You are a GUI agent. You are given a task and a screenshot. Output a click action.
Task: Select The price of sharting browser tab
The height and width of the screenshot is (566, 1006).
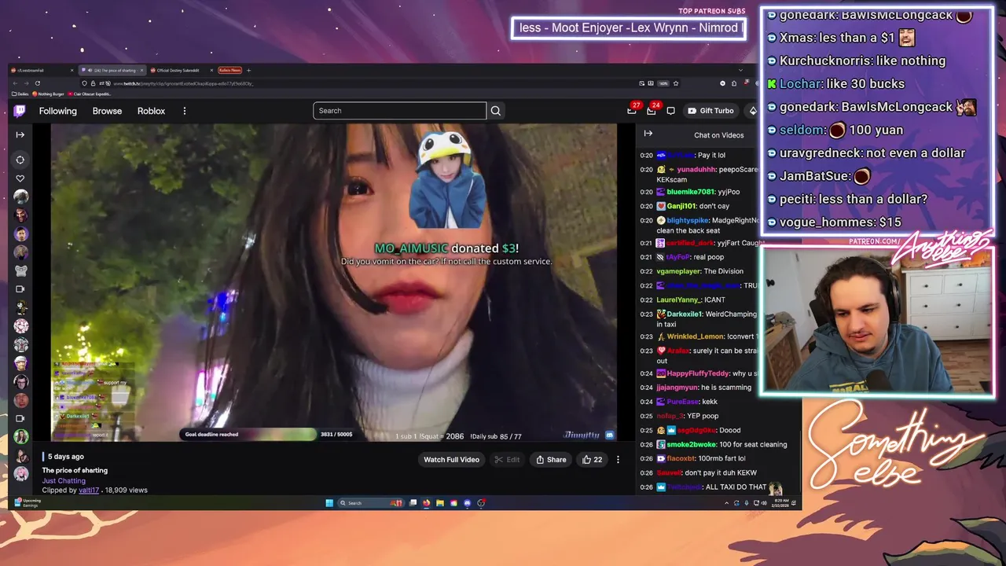point(112,70)
